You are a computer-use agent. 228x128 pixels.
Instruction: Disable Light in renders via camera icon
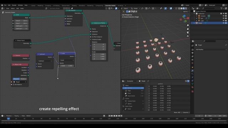(226, 21)
